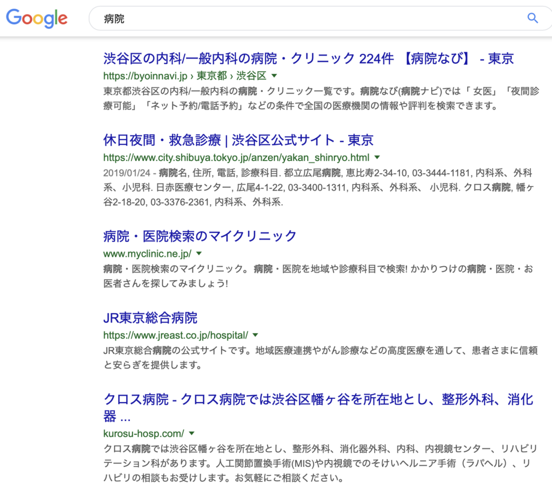Click the 2019/01/24 date in Shibuya snippet
The width and height of the screenshot is (552, 496).
click(126, 174)
